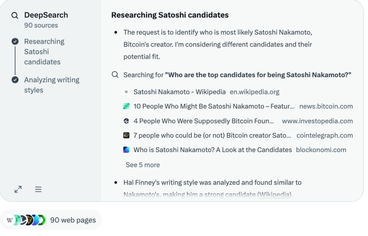Viewport: 368px width, 236px height.
Task: Open 10 People Who Might Be Satoshi link
Action: (x=214, y=107)
